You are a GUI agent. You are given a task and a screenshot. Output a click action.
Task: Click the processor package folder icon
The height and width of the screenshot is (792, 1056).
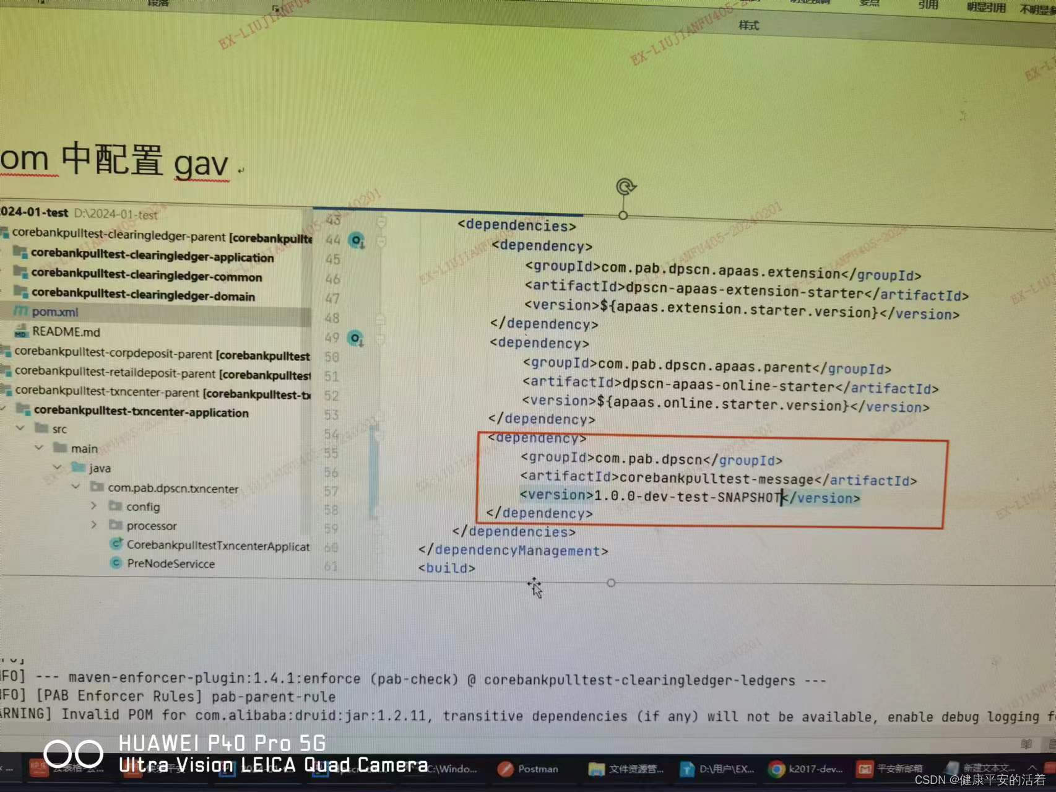pyautogui.click(x=116, y=525)
